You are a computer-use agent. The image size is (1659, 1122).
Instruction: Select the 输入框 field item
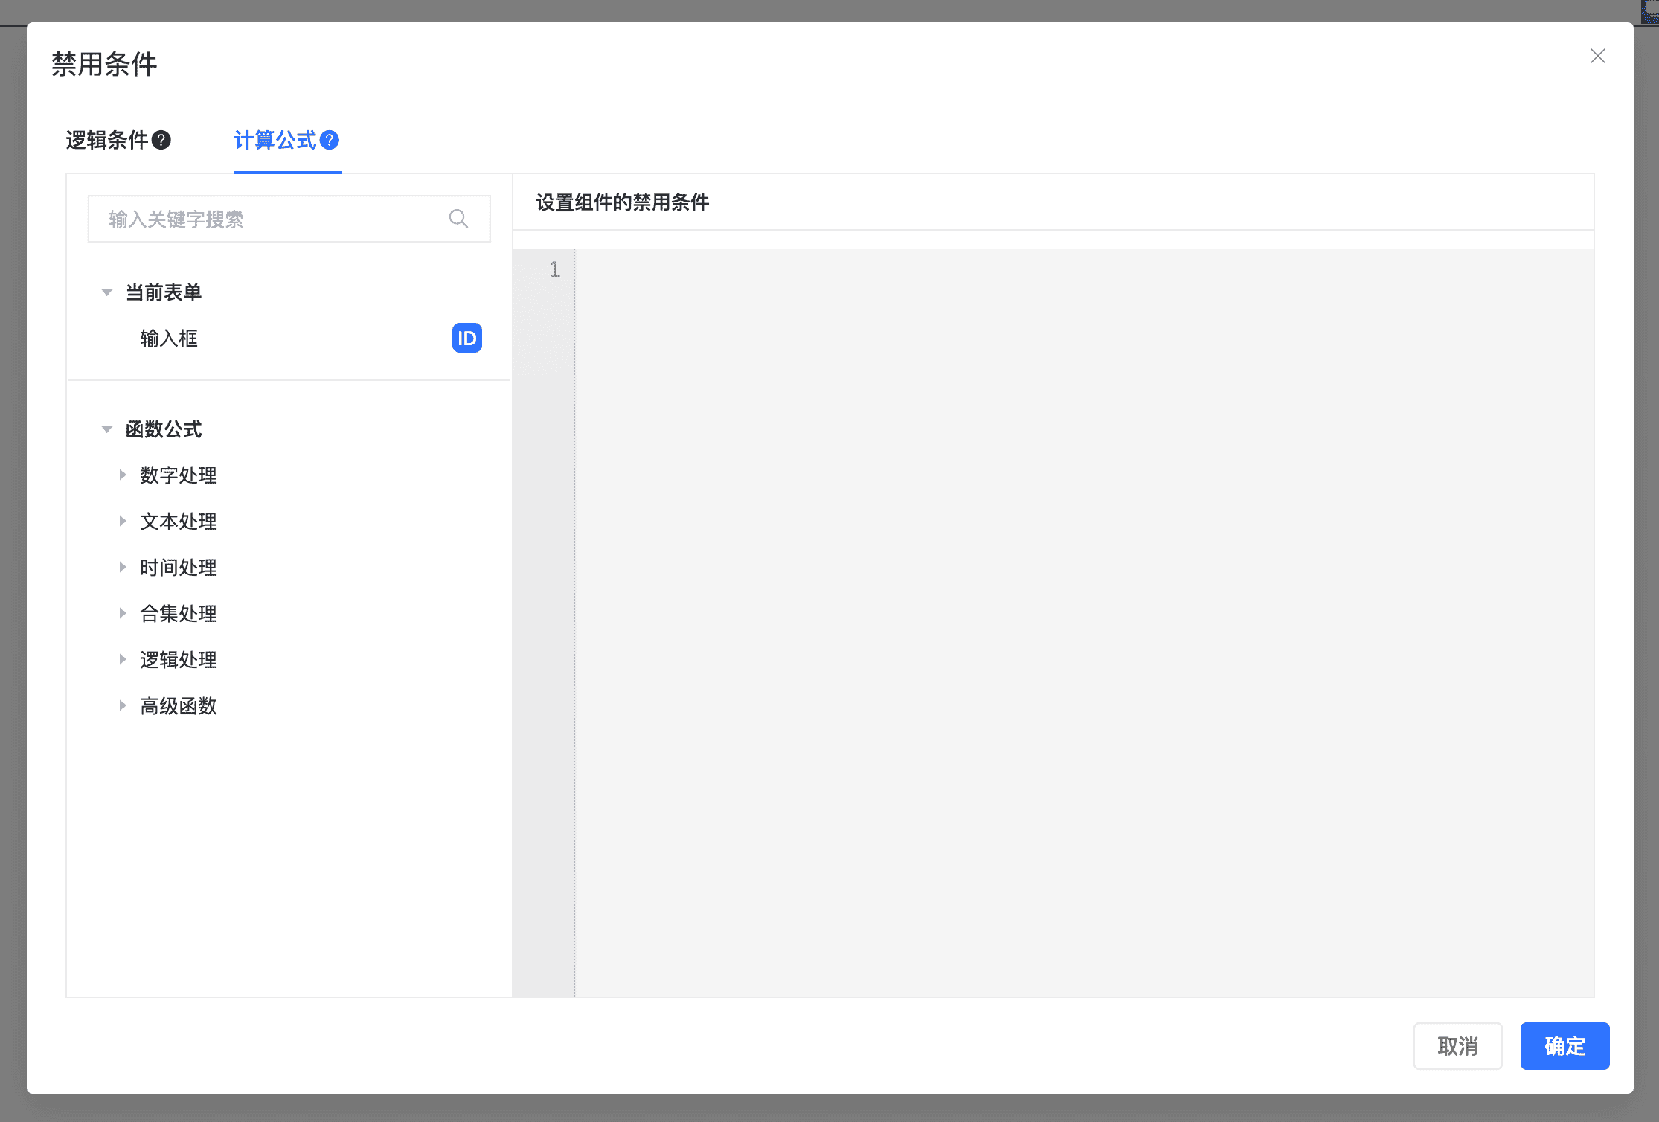click(170, 339)
